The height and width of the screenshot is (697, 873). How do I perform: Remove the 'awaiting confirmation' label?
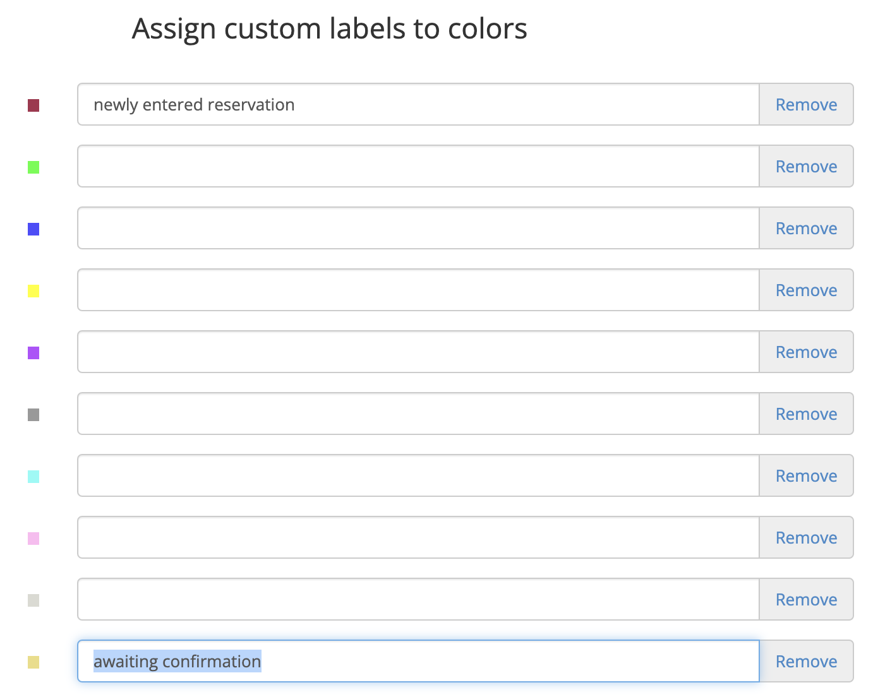806,662
